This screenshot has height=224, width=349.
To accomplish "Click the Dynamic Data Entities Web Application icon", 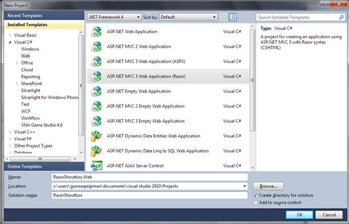I will [96, 136].
